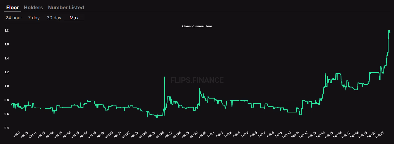This screenshot has width=394, height=144.
Task: Click the Feb 21 x-axis label
Action: 380,135
